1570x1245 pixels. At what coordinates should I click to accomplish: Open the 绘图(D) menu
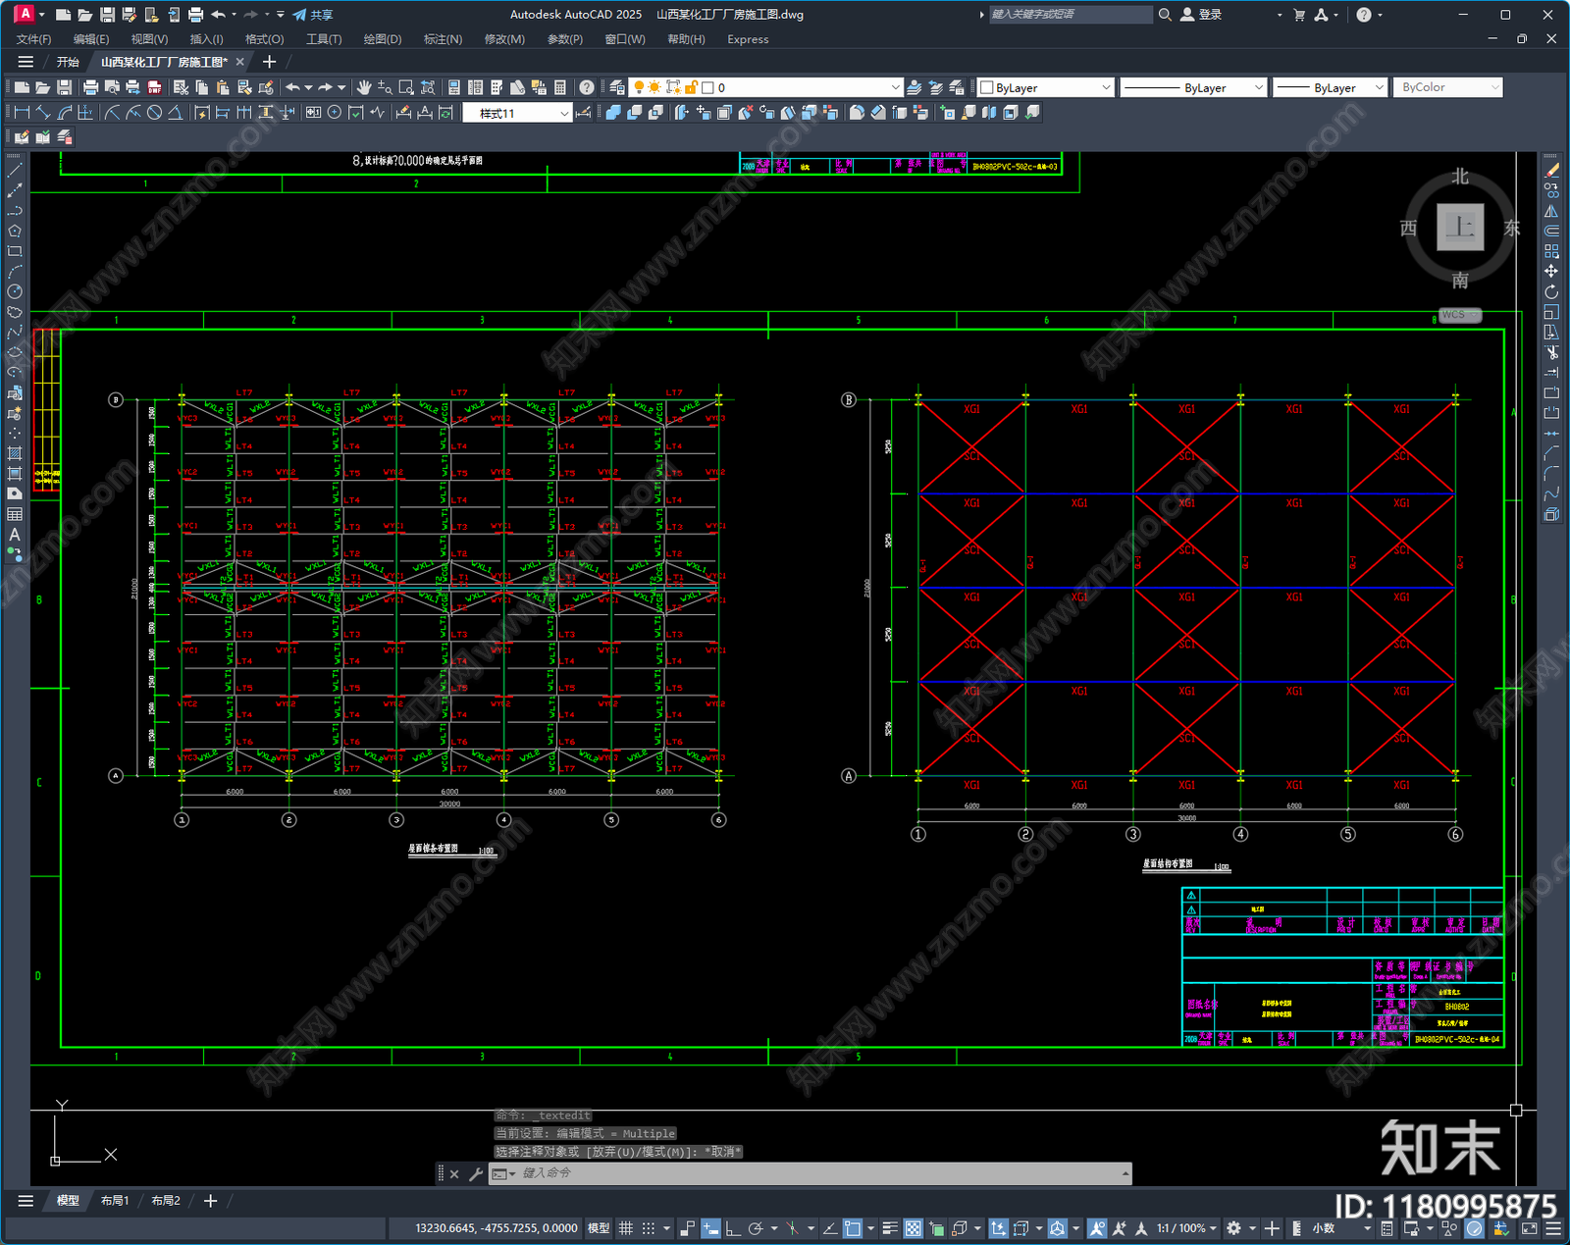383,39
